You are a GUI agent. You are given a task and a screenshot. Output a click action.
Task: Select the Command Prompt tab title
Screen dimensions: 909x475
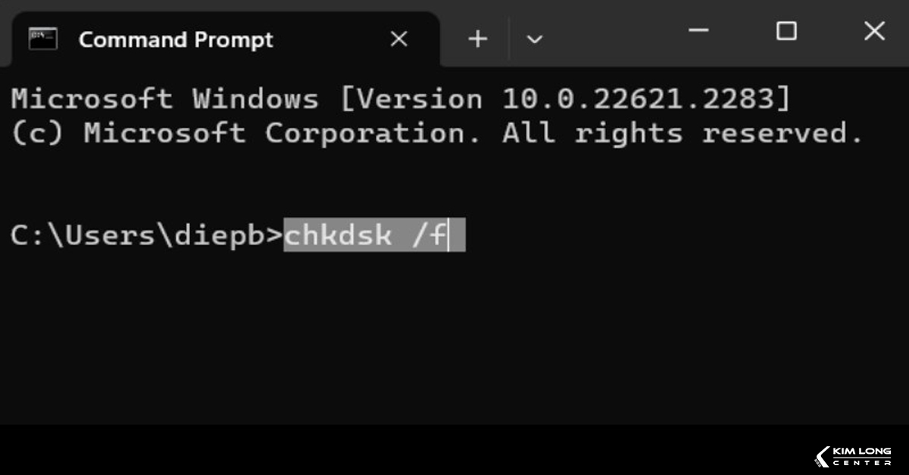pyautogui.click(x=176, y=39)
